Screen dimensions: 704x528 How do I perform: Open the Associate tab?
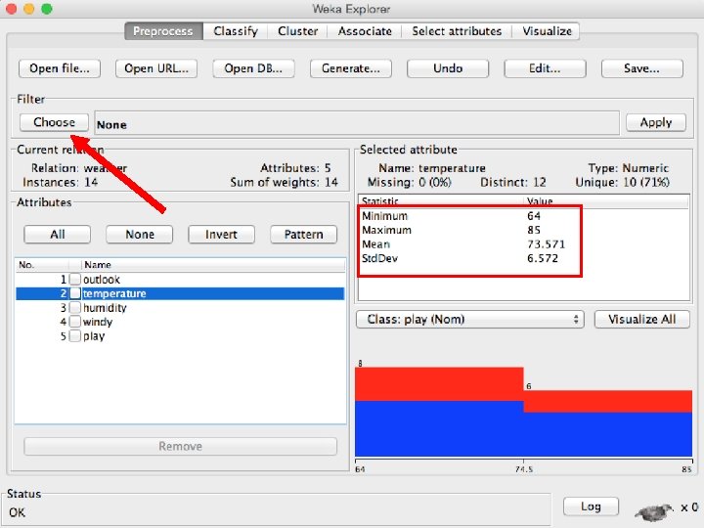(x=365, y=31)
